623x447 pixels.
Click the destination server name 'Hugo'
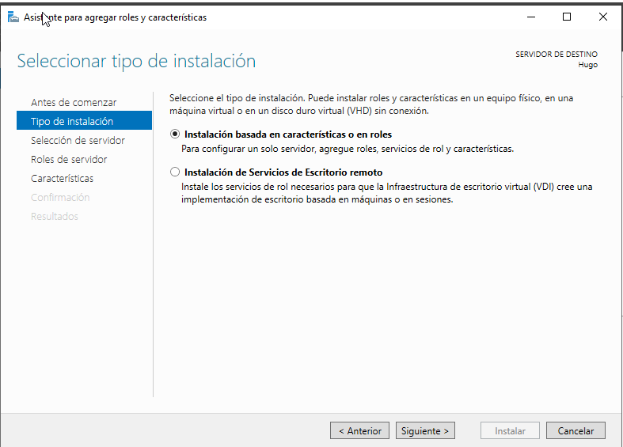tap(587, 65)
